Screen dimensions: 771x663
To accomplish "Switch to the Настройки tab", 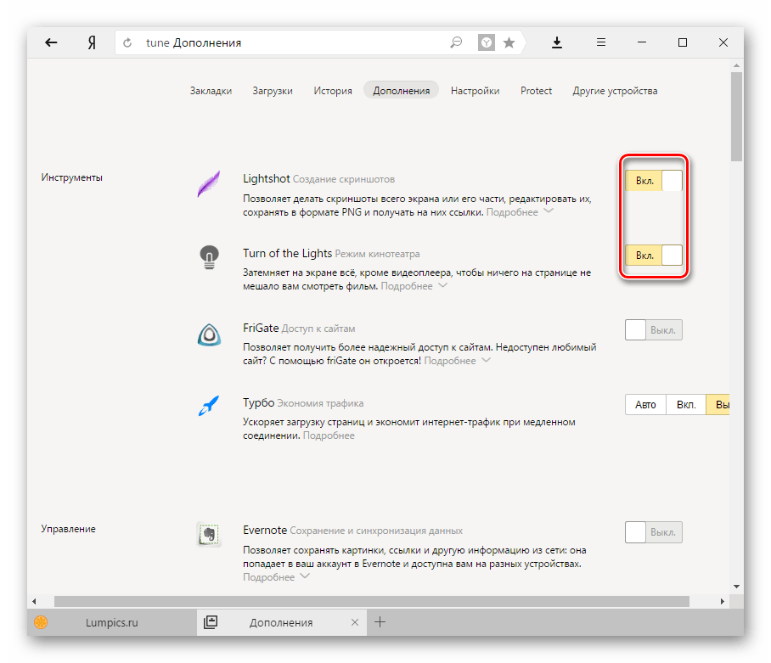I will click(475, 91).
